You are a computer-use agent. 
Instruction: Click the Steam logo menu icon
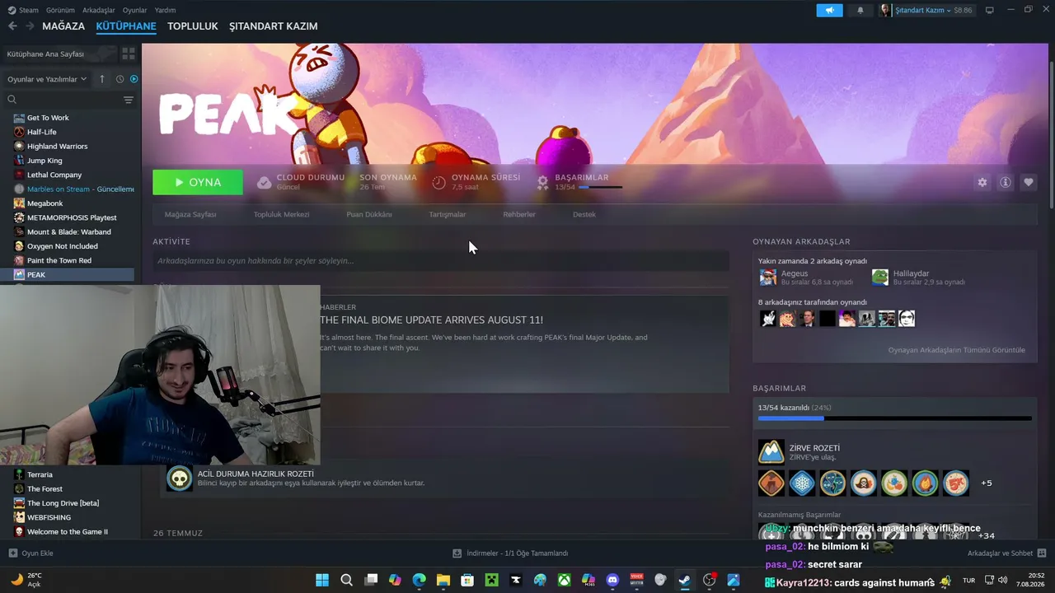[x=12, y=10]
